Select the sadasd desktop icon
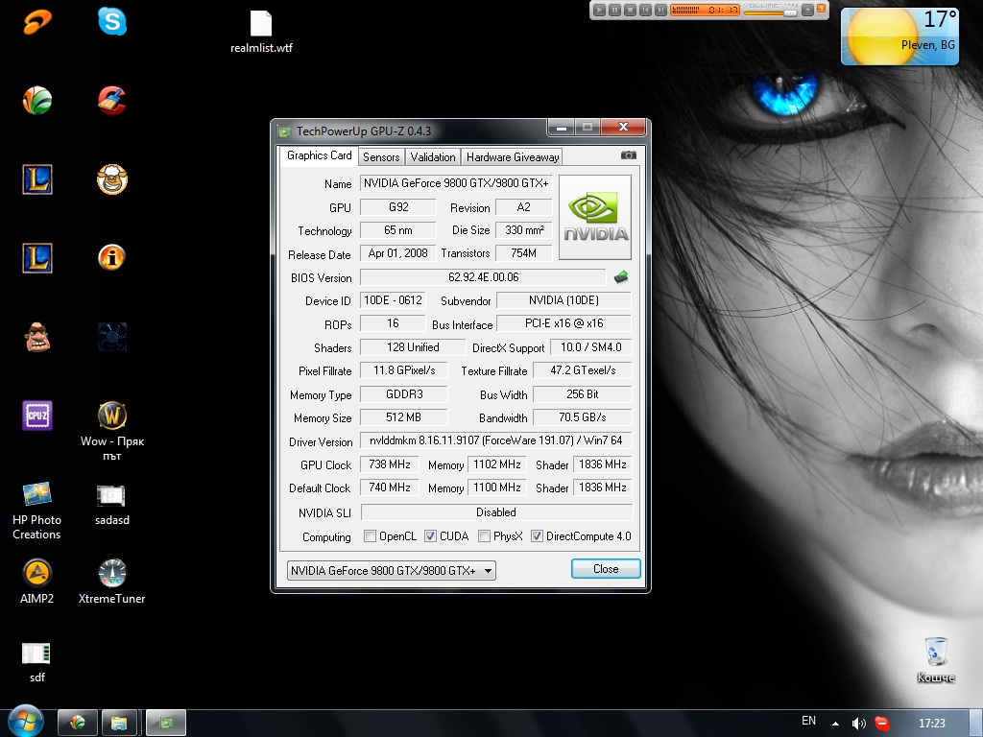This screenshot has height=737, width=983. coord(112,504)
